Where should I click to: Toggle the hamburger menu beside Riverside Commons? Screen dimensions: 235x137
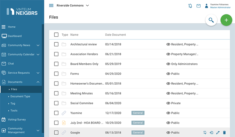51,6
